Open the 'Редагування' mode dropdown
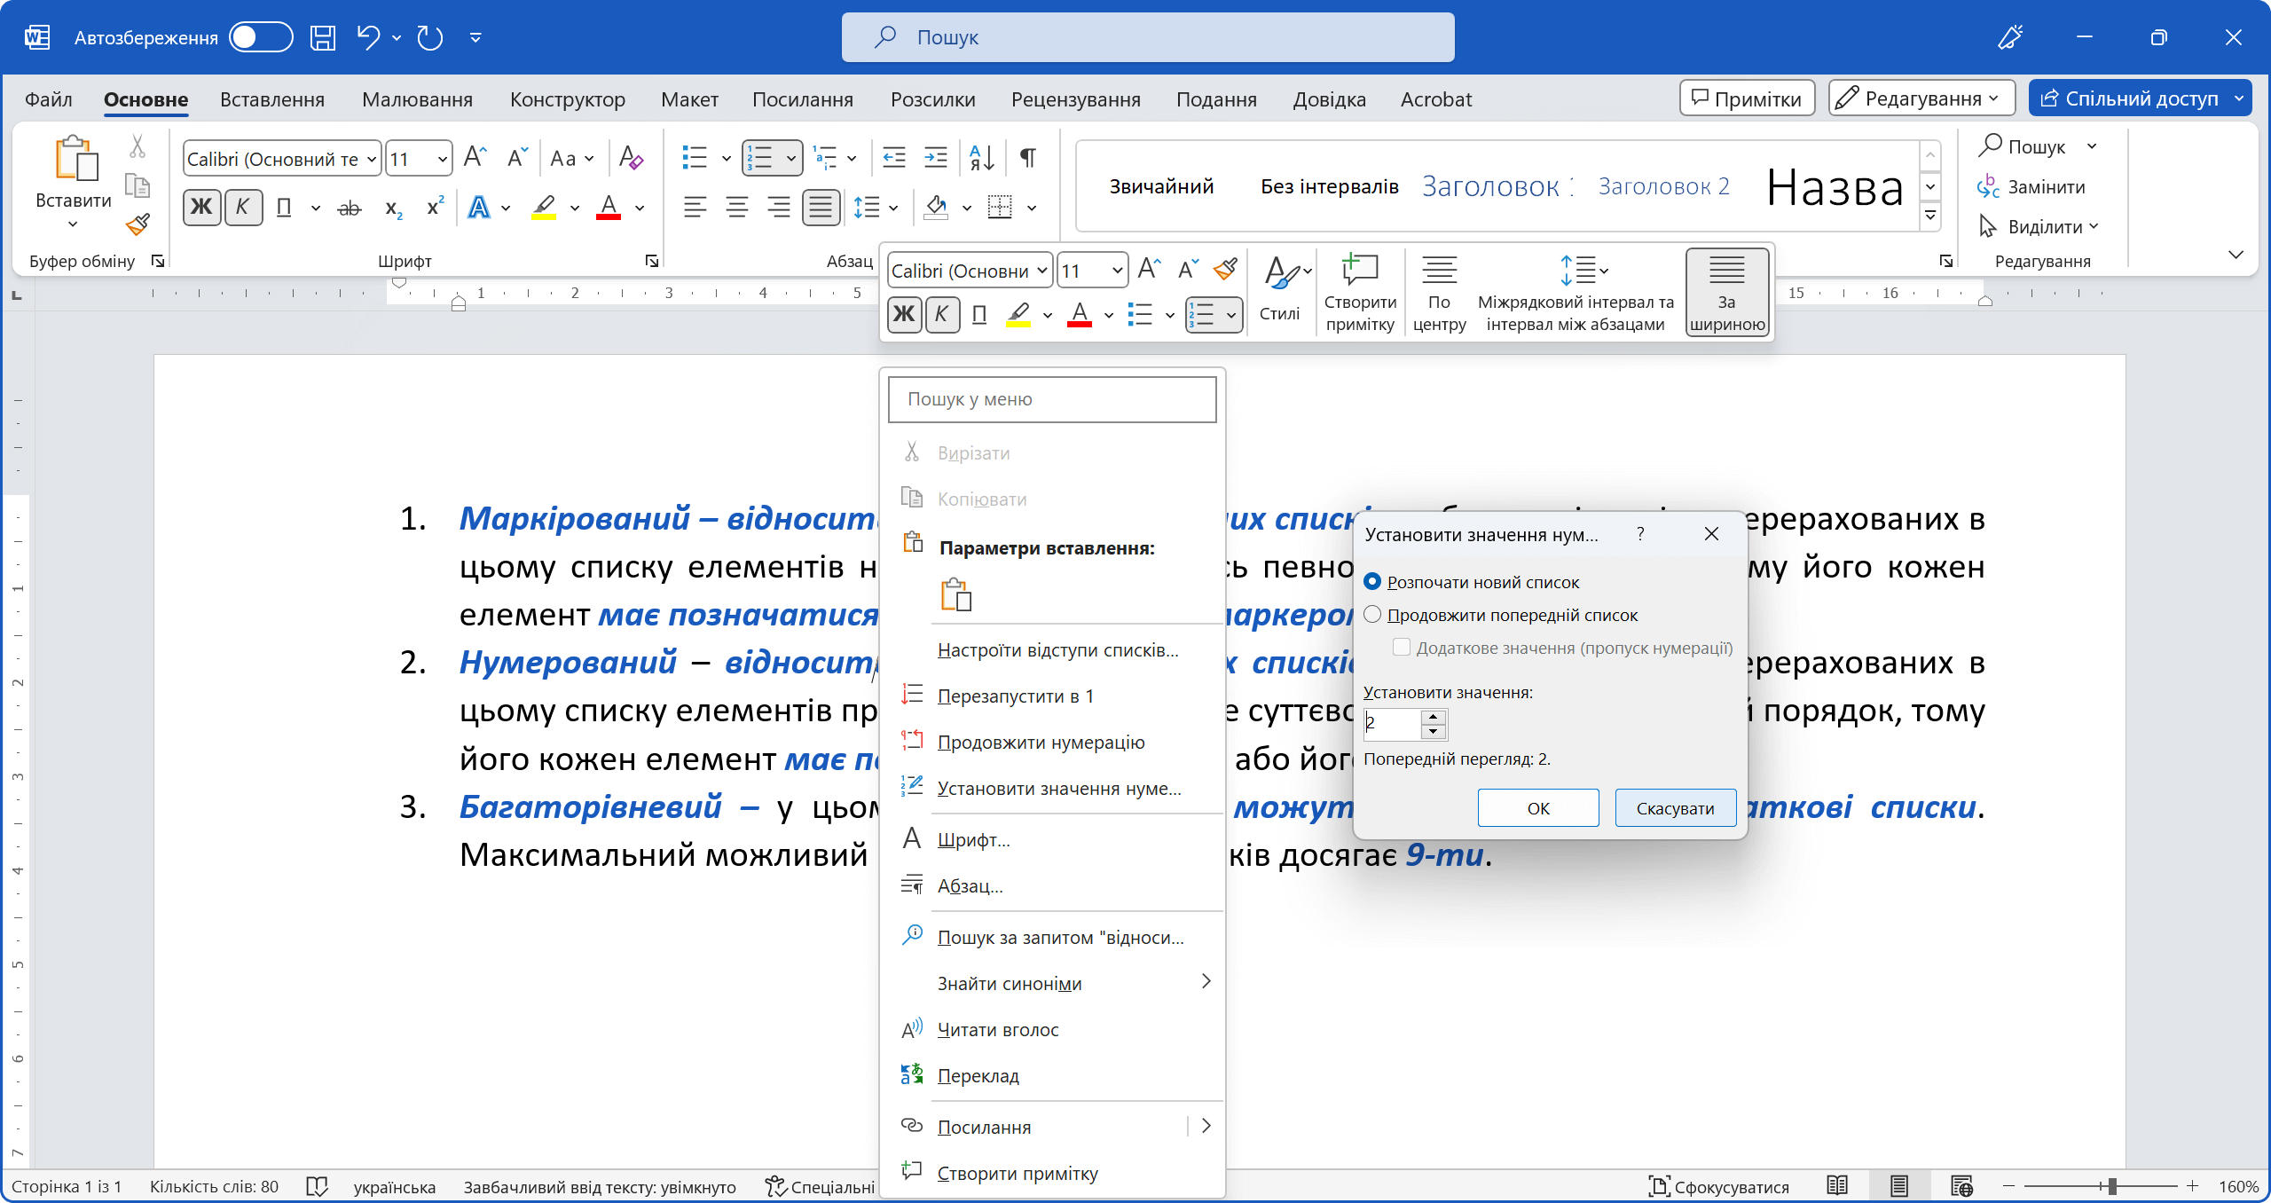This screenshot has width=2271, height=1203. click(x=1921, y=98)
